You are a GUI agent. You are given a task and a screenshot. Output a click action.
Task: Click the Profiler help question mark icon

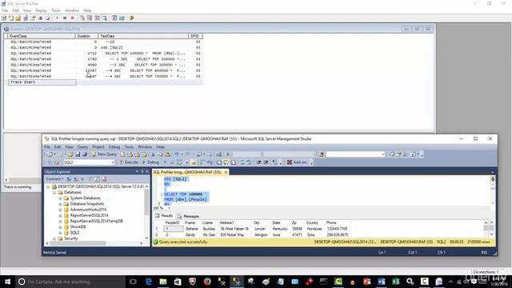[x=131, y=18]
